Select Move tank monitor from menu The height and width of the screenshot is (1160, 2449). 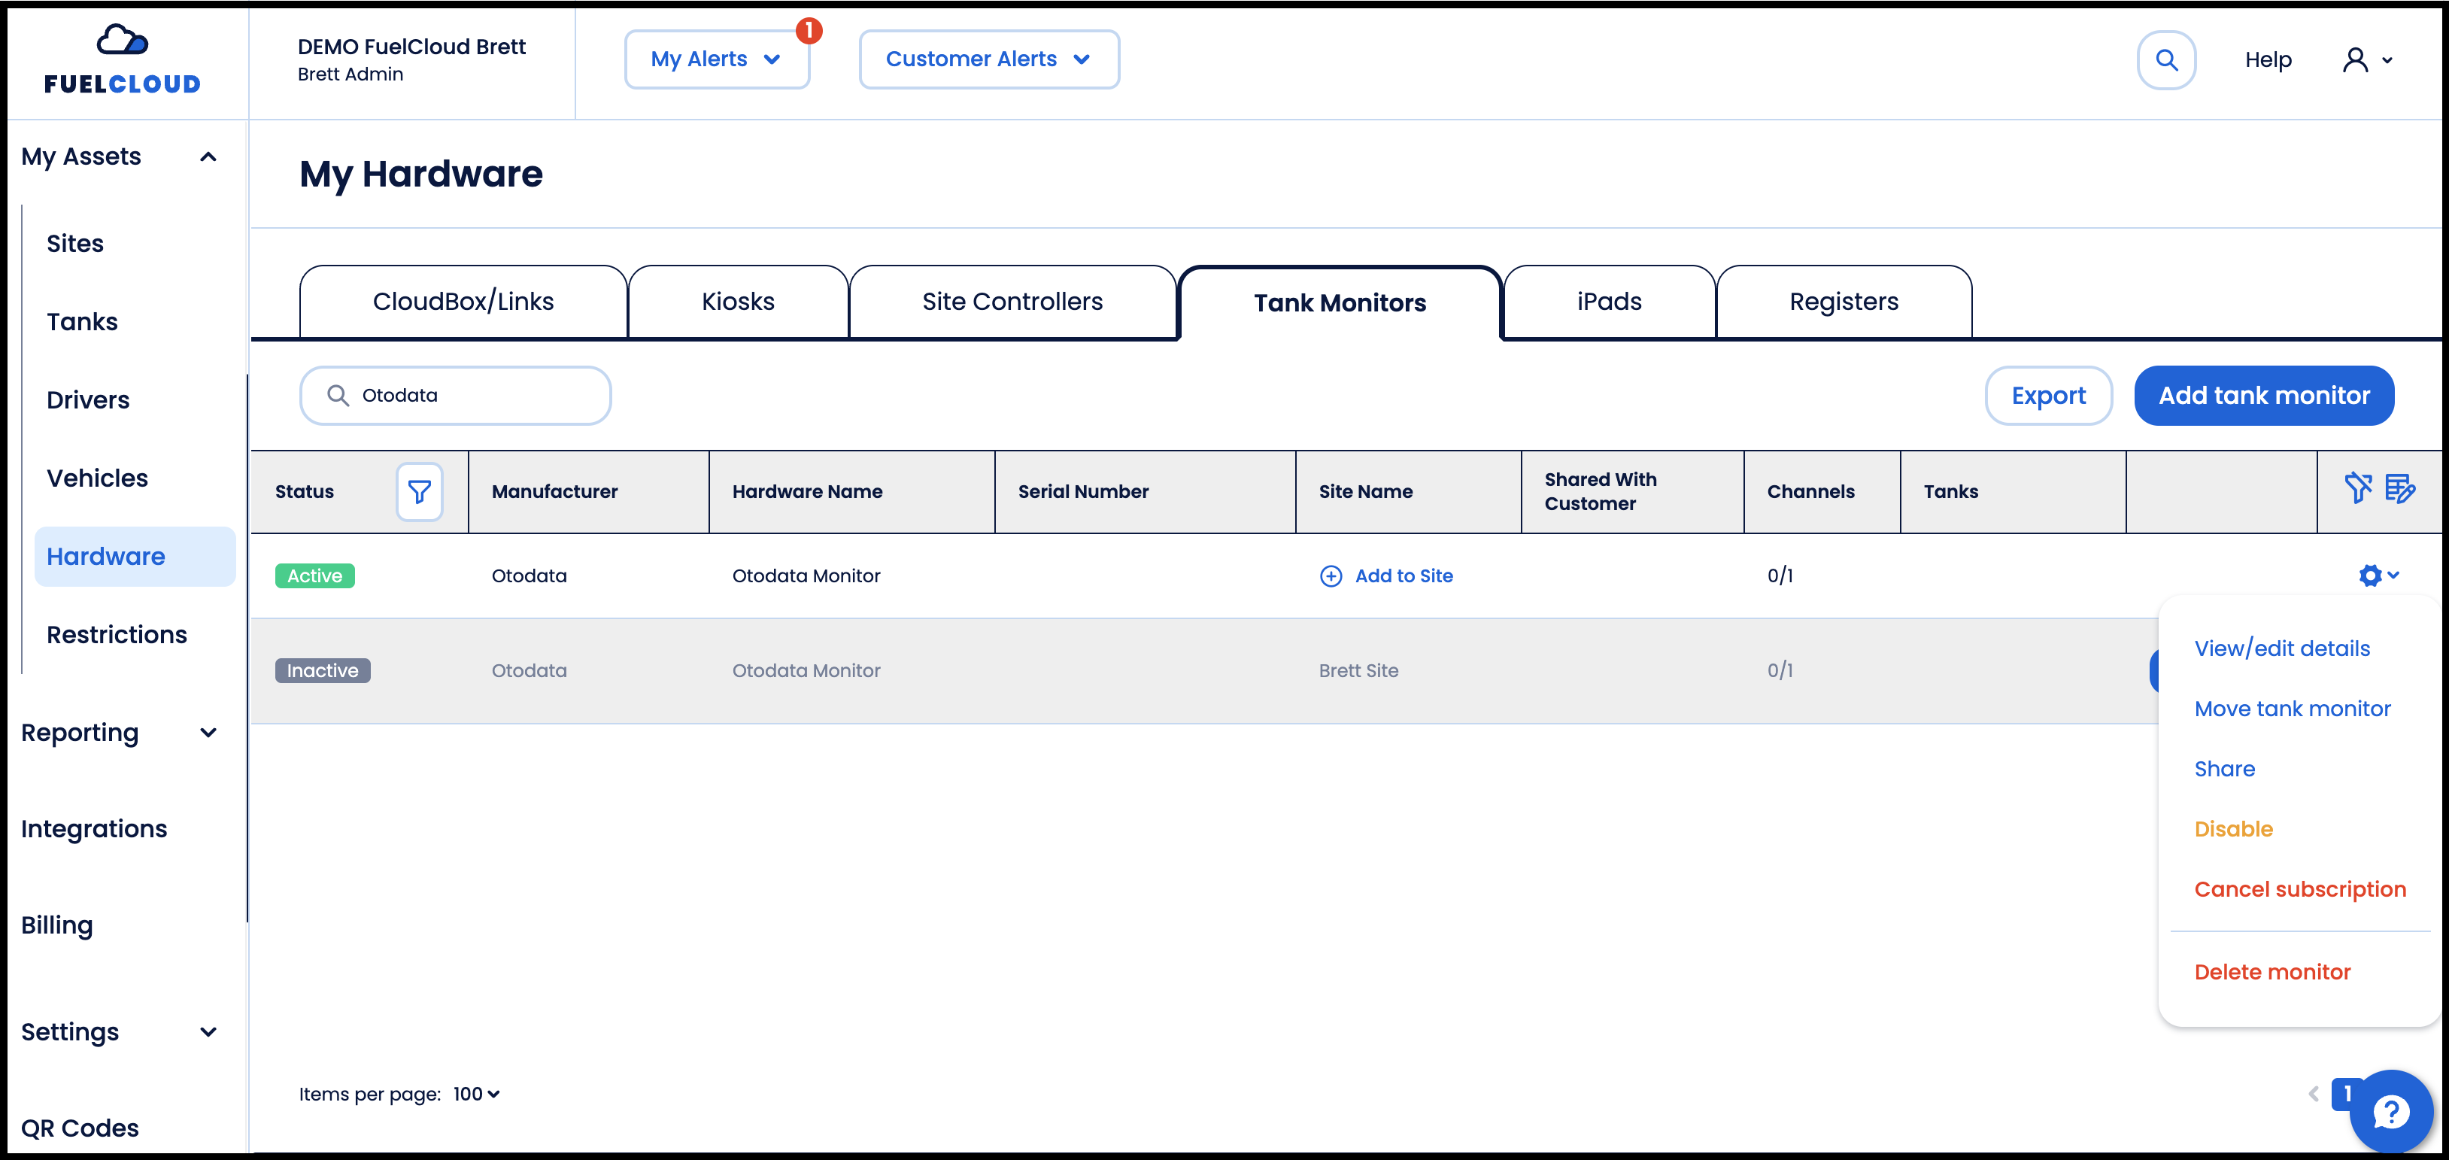(x=2292, y=709)
